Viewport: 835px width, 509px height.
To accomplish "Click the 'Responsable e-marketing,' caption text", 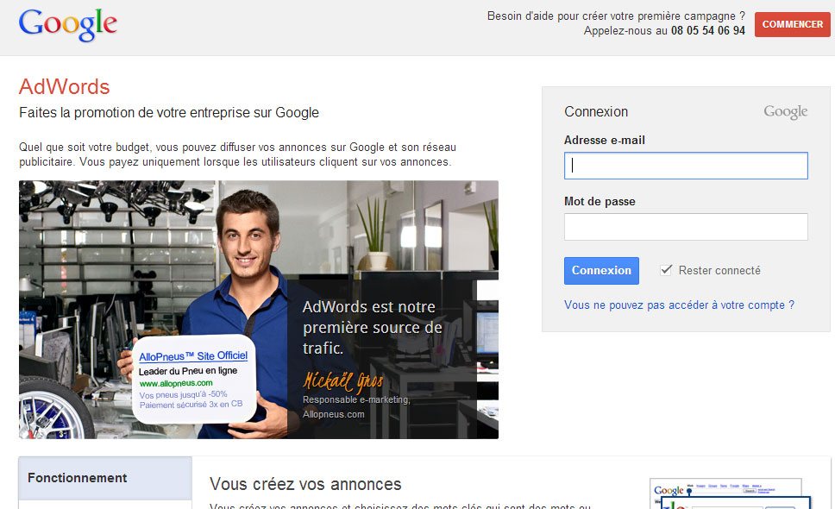I will pyautogui.click(x=356, y=399).
